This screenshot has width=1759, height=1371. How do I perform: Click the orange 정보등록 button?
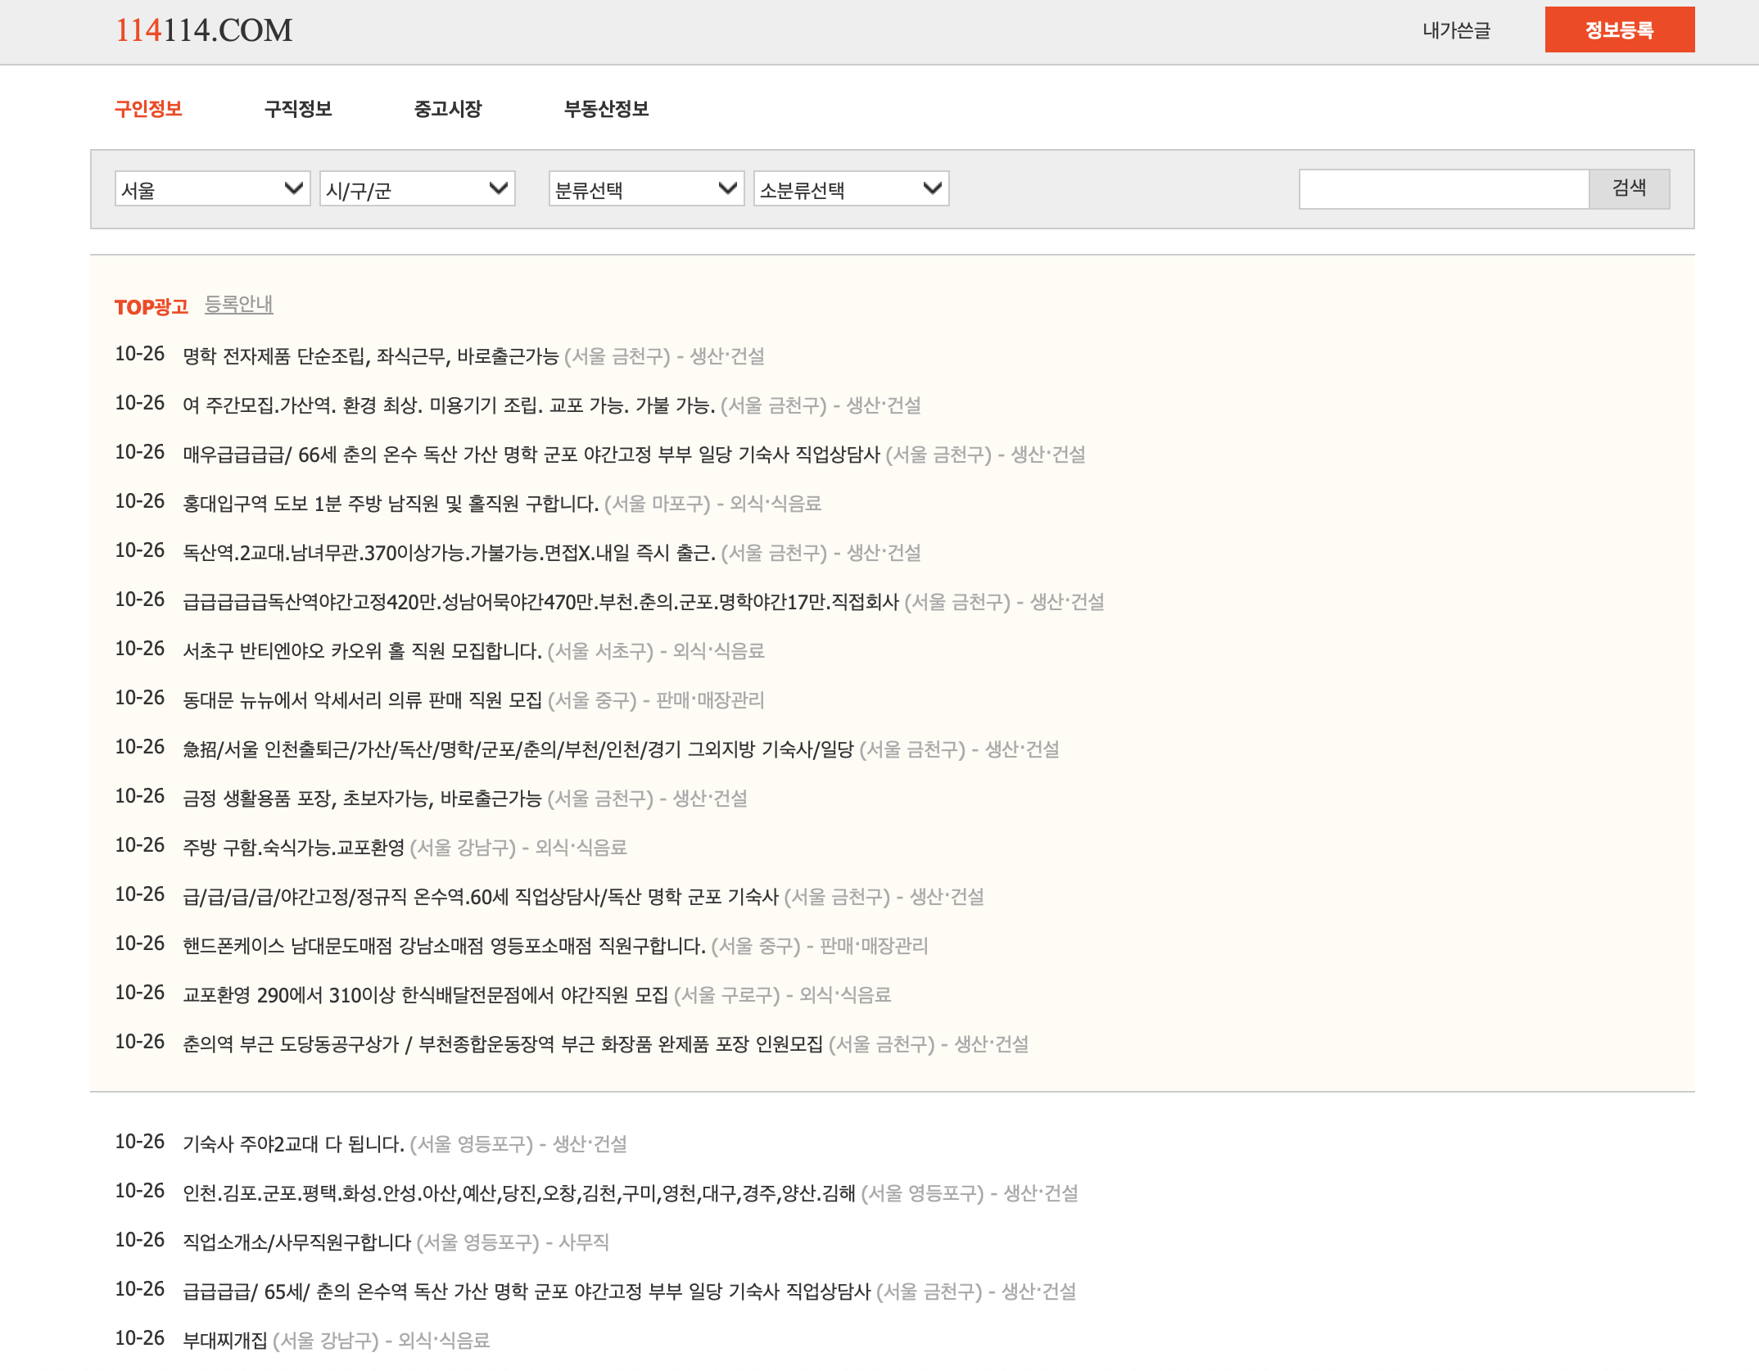tap(1619, 30)
